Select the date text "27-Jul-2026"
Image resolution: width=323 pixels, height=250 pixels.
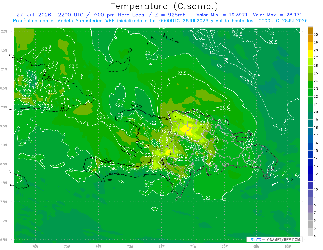coord(34,15)
